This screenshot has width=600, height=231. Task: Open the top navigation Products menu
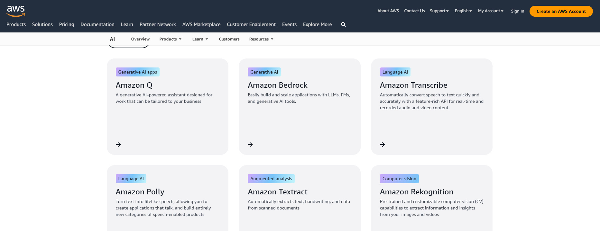[16, 24]
